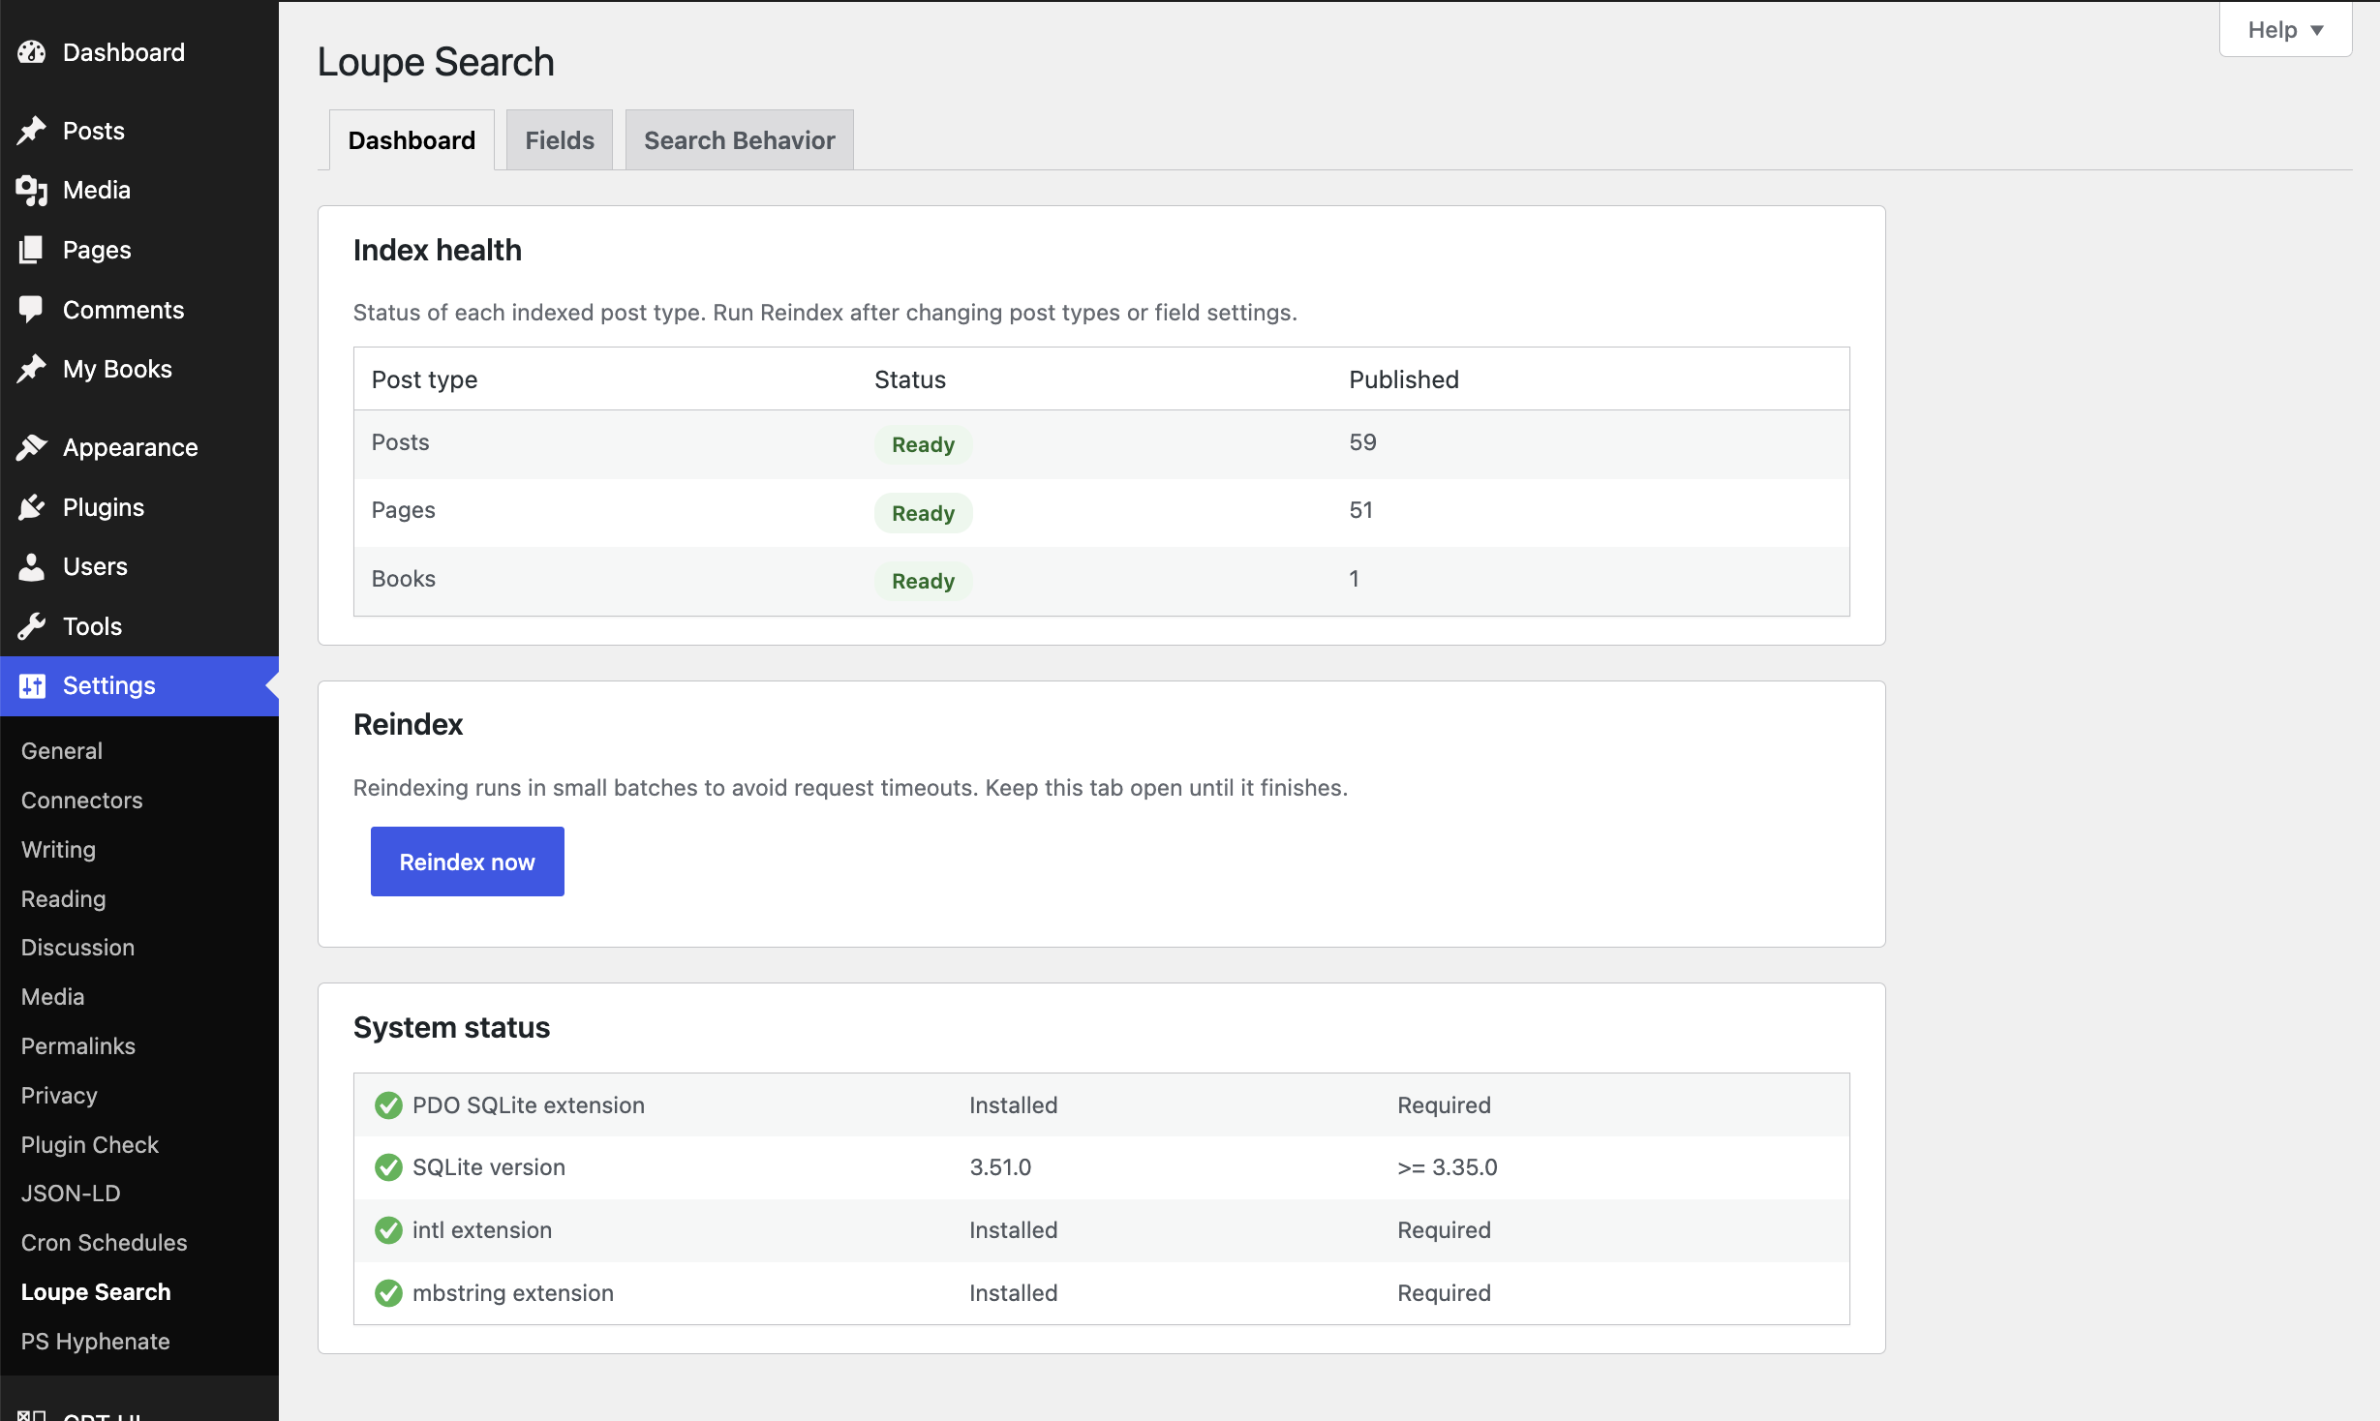Go to Comments in sidebar
Image resolution: width=2380 pixels, height=1421 pixels.
coord(139,310)
